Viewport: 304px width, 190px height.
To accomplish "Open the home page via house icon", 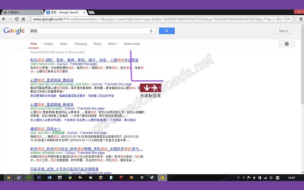I will (23, 19).
